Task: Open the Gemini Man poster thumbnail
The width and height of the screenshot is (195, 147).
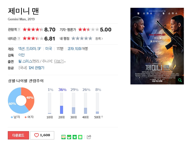Action: click(x=157, y=46)
